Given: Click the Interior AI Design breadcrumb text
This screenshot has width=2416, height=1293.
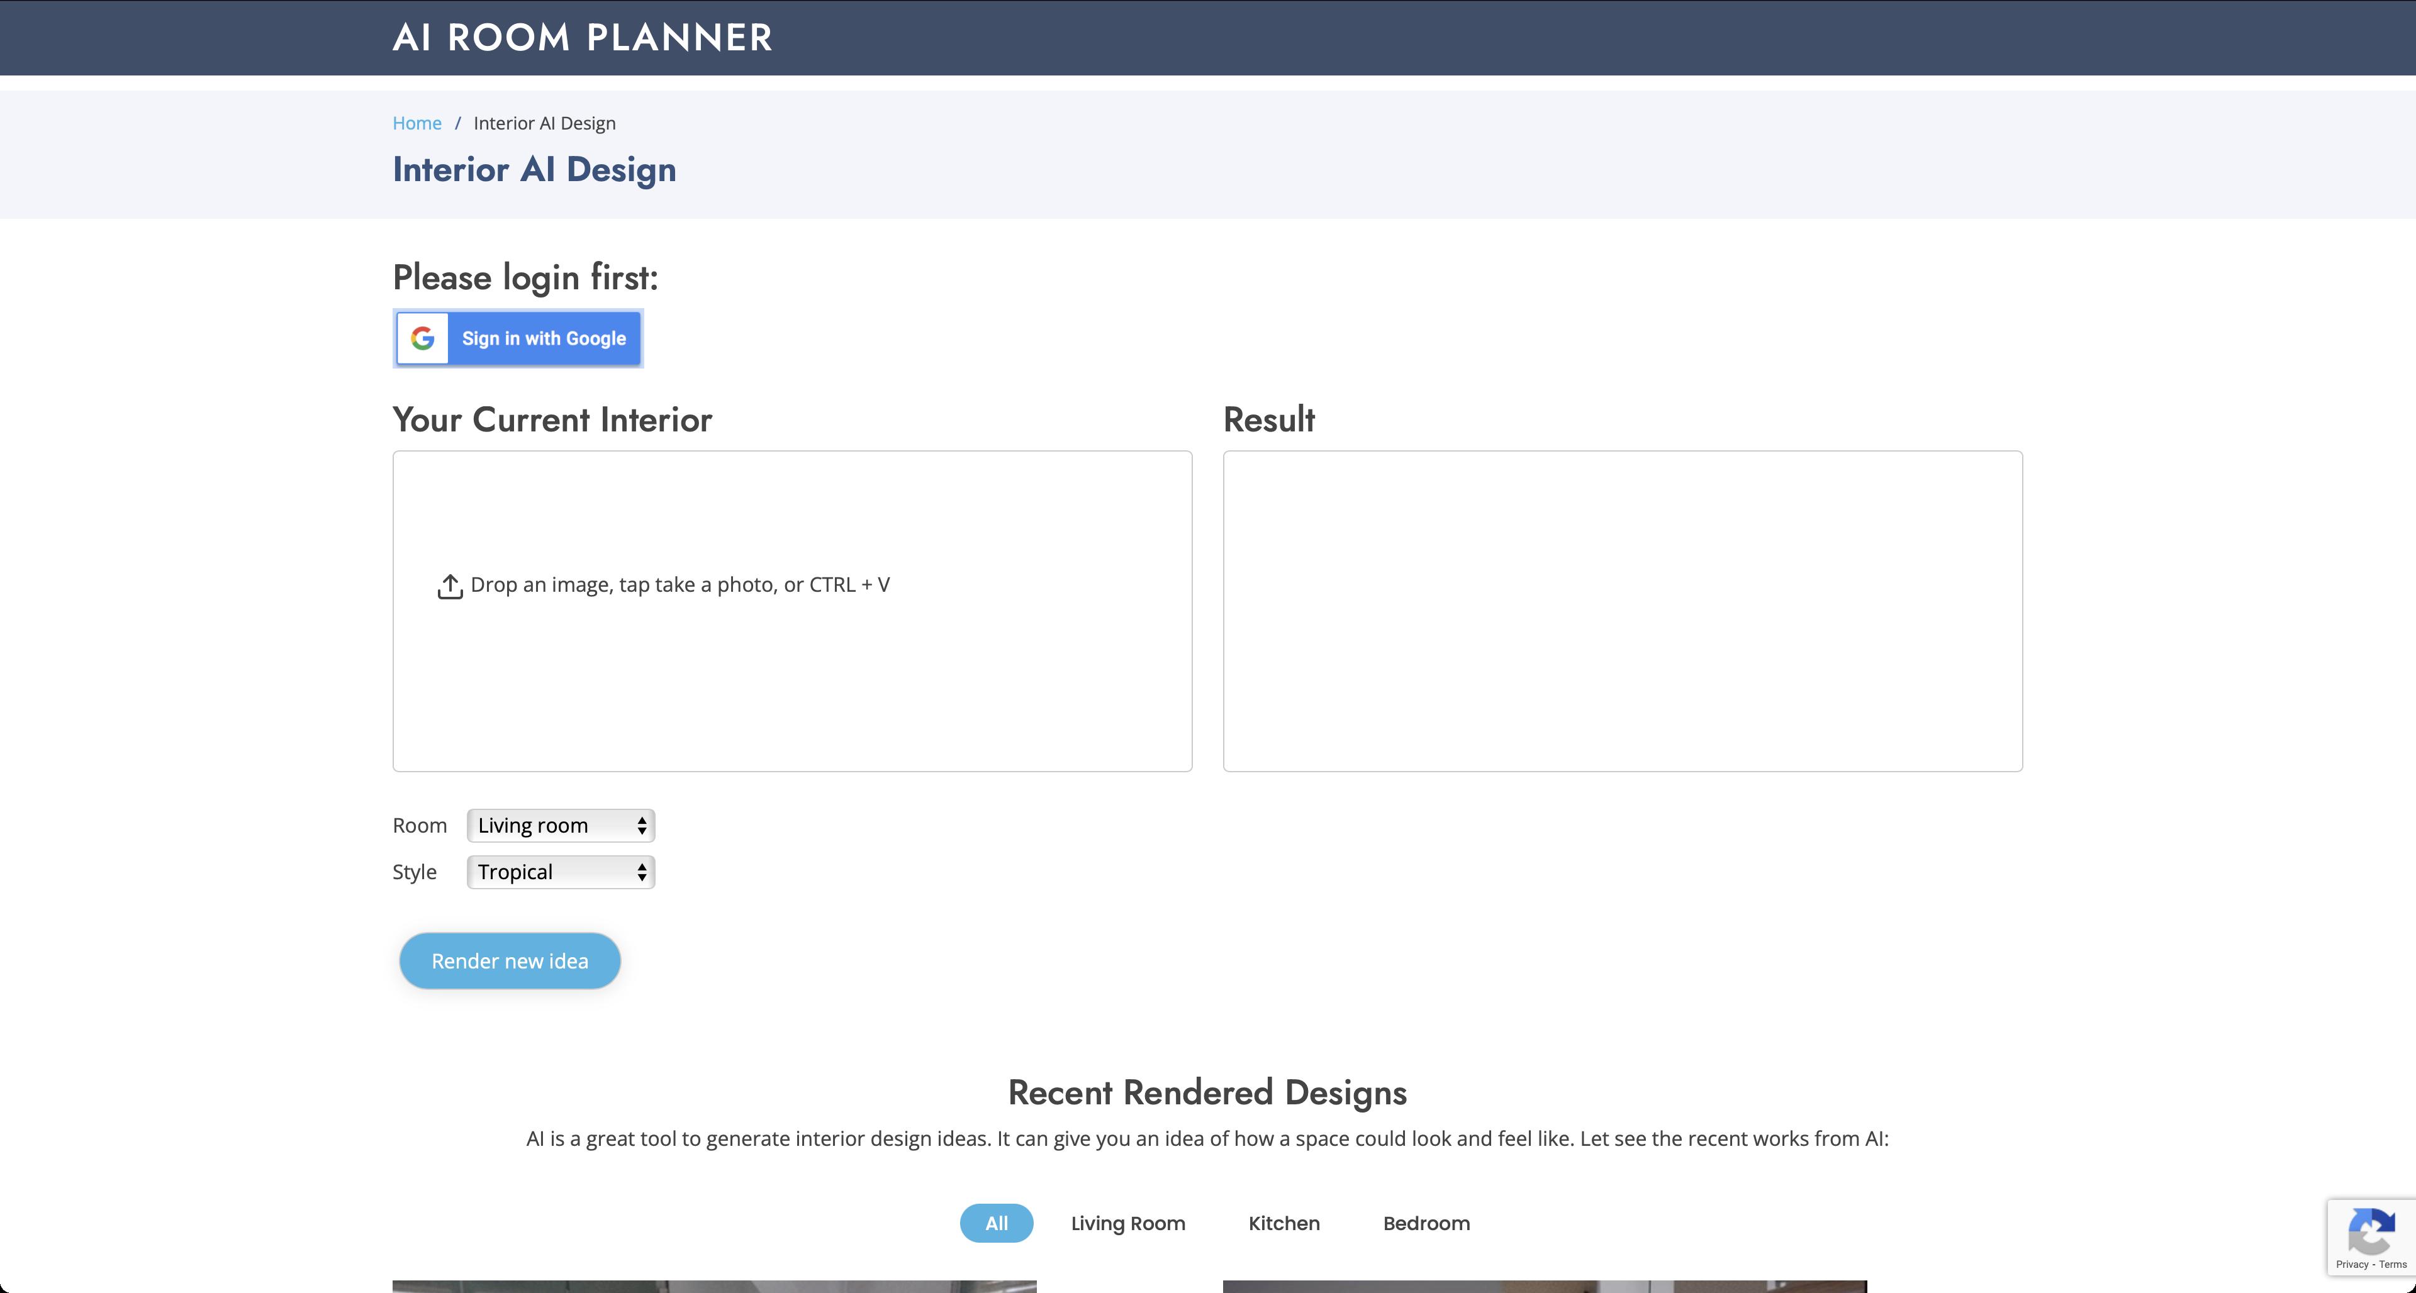Looking at the screenshot, I should (544, 123).
